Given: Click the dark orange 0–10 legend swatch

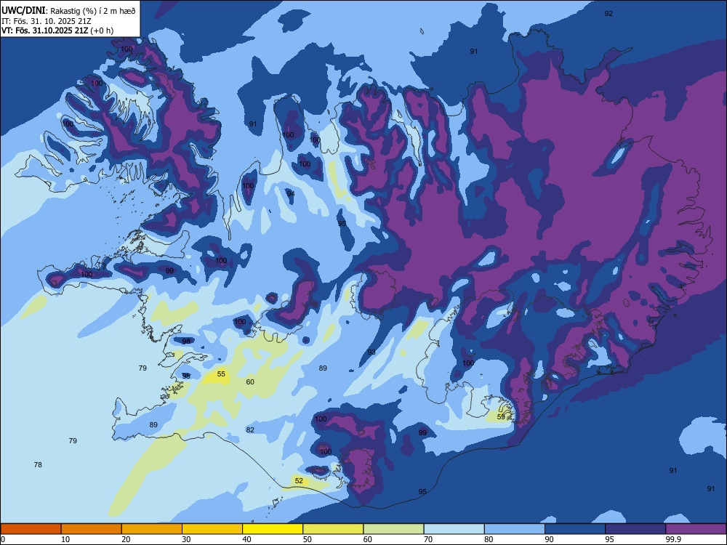Looking at the screenshot, I should point(31,529).
